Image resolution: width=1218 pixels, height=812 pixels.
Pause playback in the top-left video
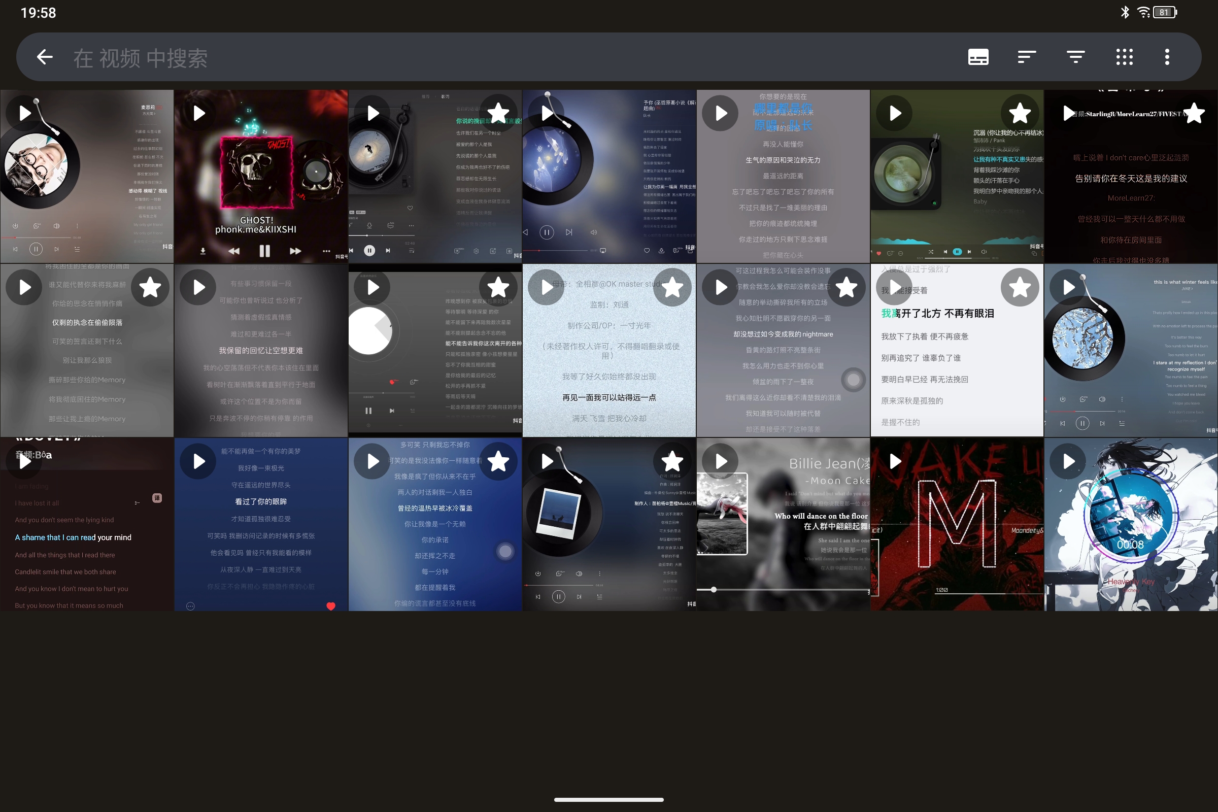pyautogui.click(x=36, y=249)
